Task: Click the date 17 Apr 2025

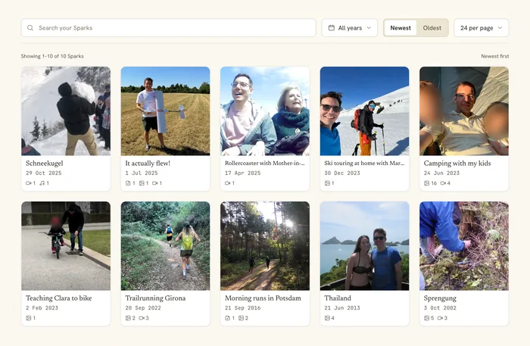Action: (x=243, y=173)
